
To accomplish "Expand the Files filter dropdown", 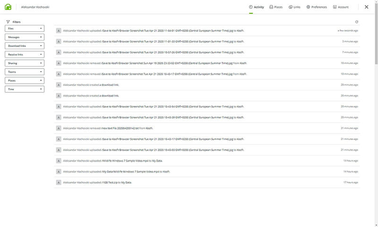I will (x=25, y=28).
